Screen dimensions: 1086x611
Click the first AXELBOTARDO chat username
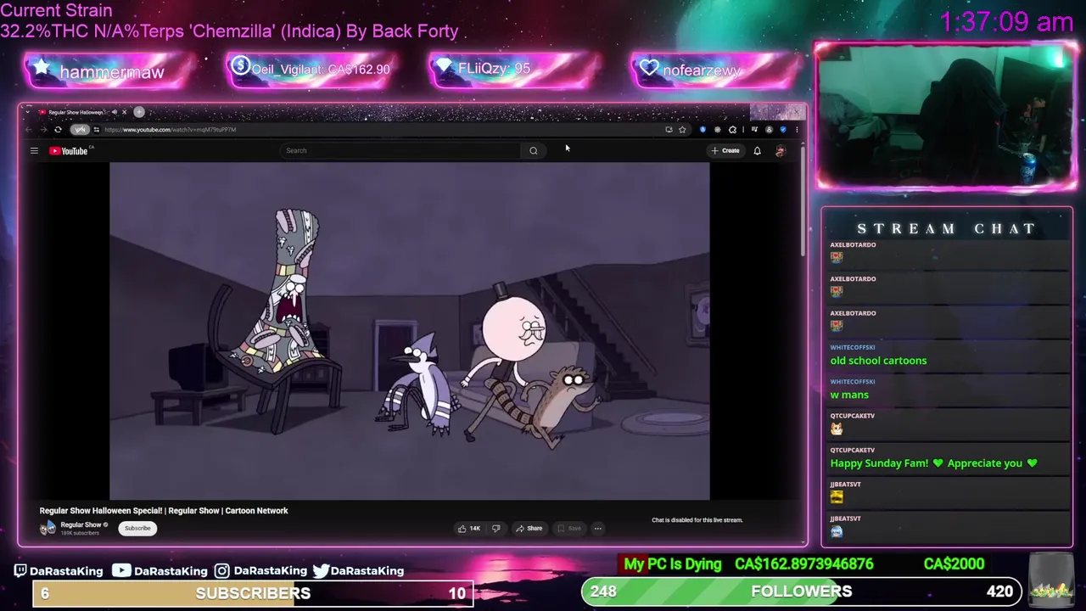(x=853, y=245)
